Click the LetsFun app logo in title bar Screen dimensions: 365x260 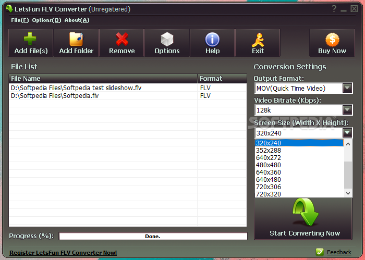tap(9, 9)
